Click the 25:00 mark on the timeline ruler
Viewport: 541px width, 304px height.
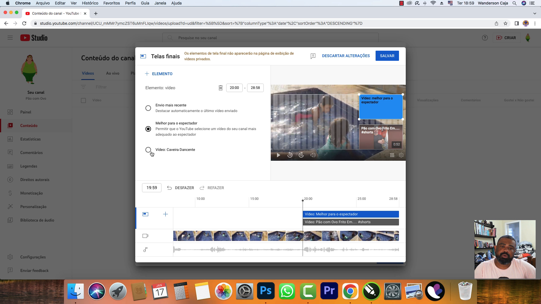coord(362,199)
